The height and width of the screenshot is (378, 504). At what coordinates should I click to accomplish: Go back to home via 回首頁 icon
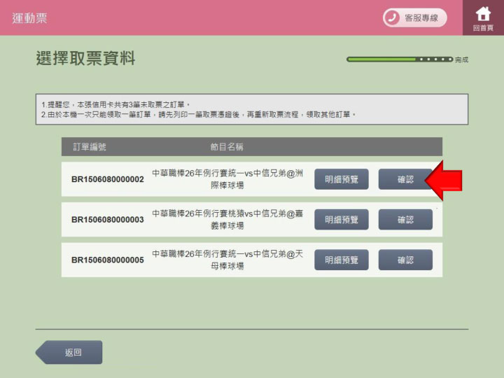(x=483, y=17)
